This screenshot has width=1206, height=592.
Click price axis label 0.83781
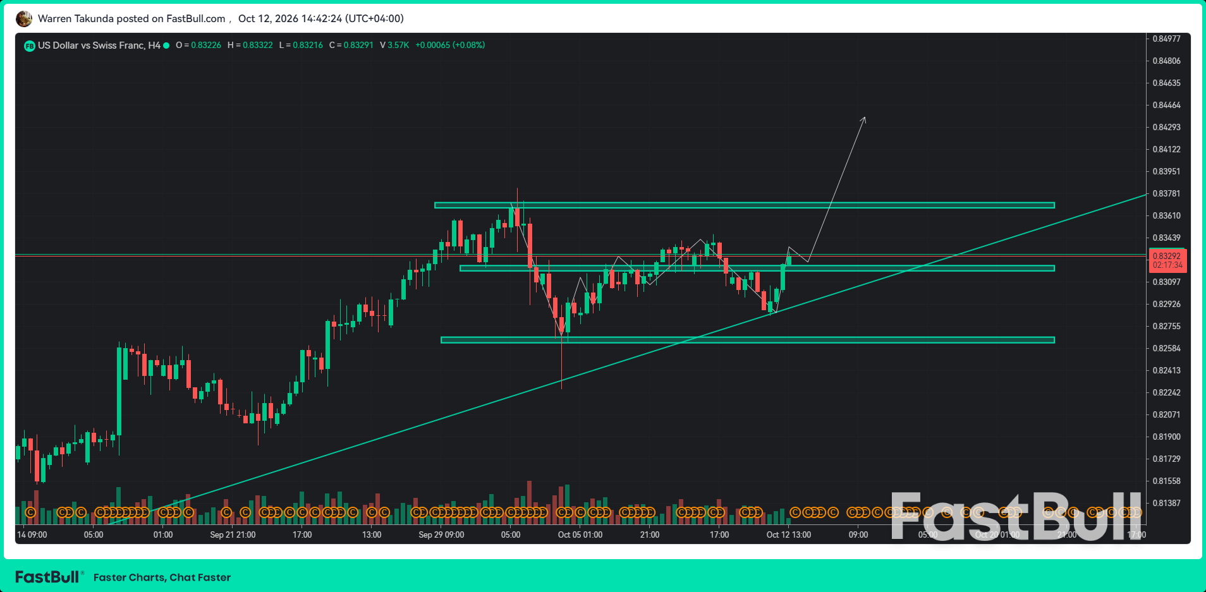[x=1166, y=193]
